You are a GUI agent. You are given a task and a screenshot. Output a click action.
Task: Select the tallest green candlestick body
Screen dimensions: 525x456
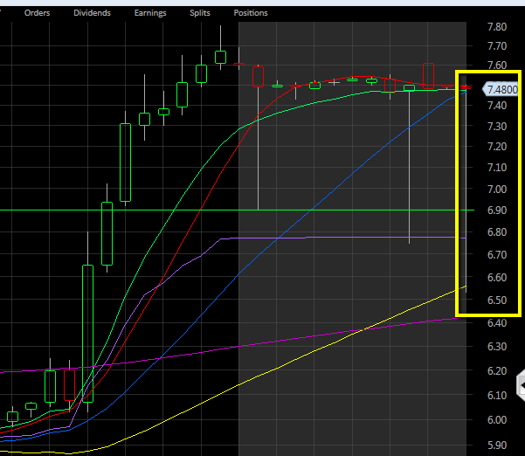pyautogui.click(x=87, y=332)
